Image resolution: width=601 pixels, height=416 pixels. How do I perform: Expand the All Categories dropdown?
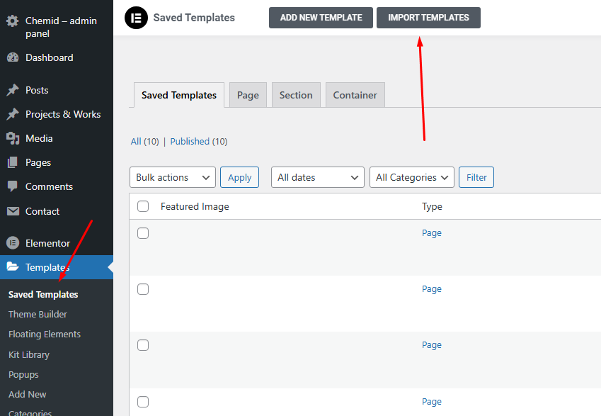pyautogui.click(x=411, y=177)
